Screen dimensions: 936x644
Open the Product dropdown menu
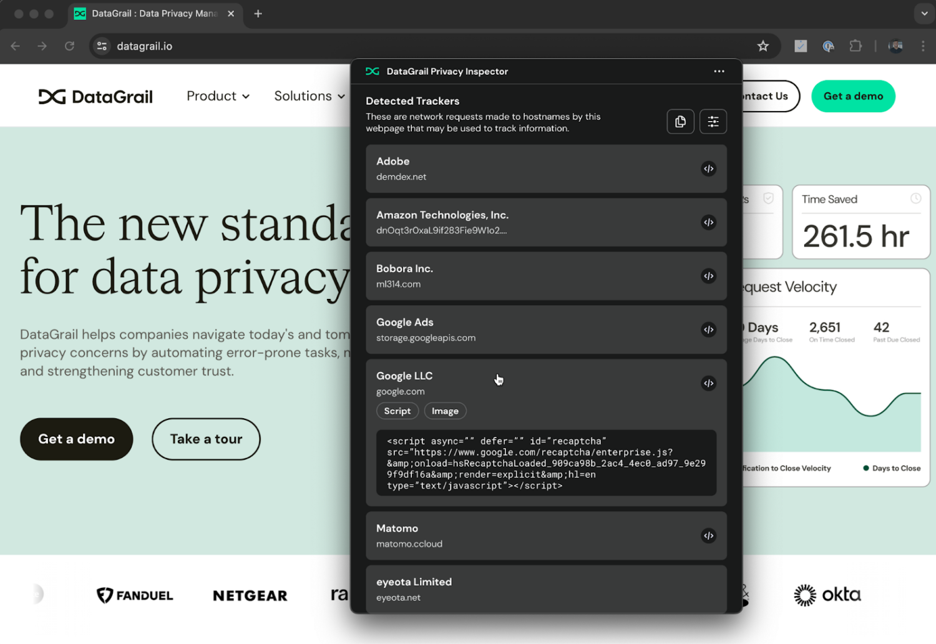(x=217, y=96)
